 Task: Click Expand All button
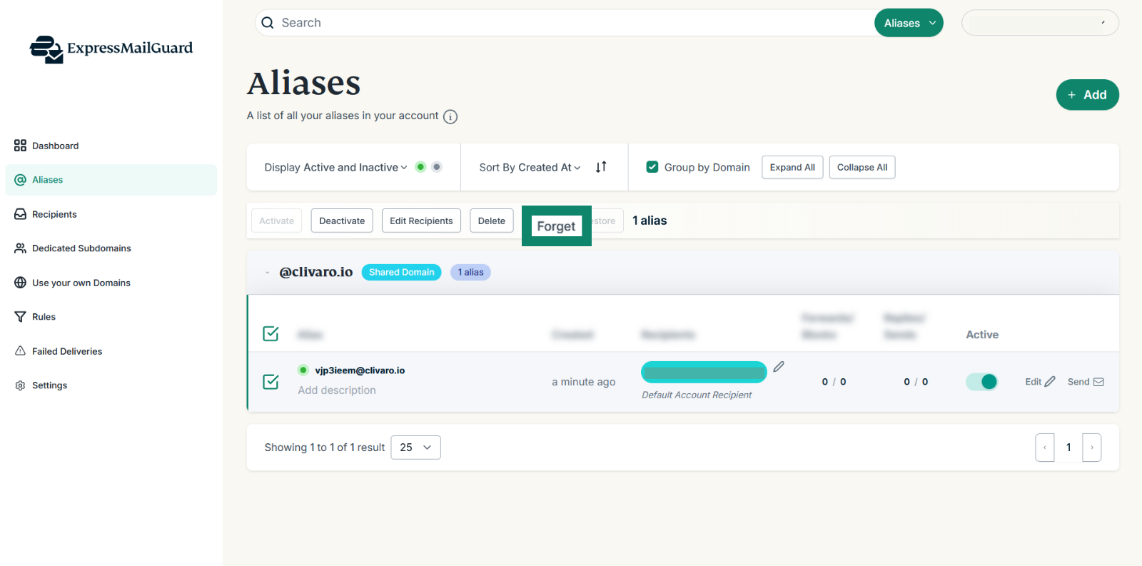coord(792,167)
